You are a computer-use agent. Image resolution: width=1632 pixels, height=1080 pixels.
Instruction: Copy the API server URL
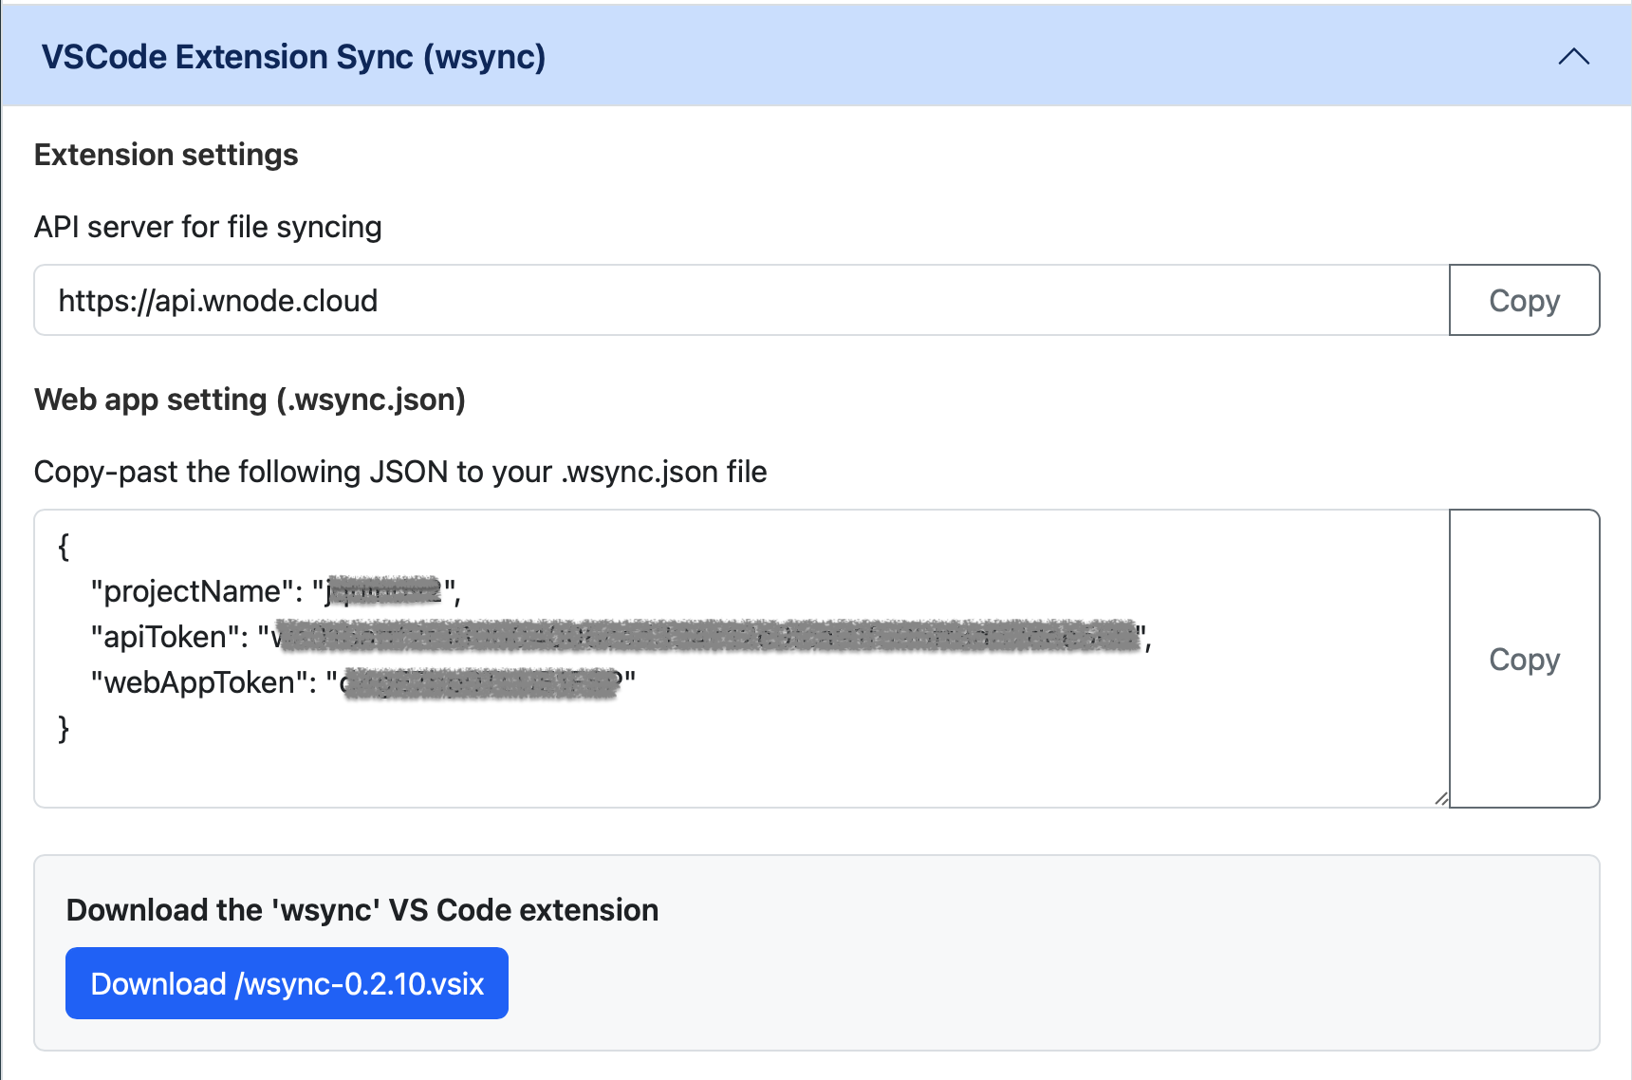[x=1523, y=300]
